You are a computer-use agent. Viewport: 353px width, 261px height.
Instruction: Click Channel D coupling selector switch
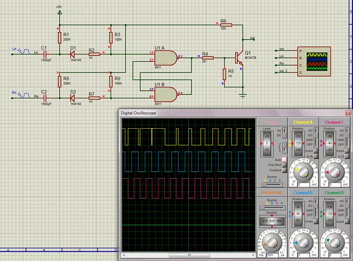347,208
